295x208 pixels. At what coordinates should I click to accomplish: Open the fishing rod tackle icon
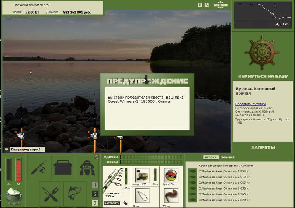point(39,167)
